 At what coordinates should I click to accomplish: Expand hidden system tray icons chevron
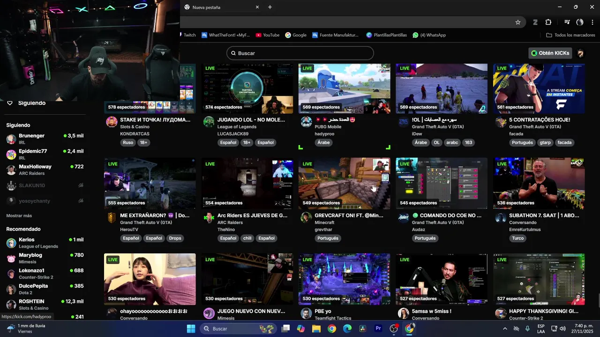tap(505, 329)
